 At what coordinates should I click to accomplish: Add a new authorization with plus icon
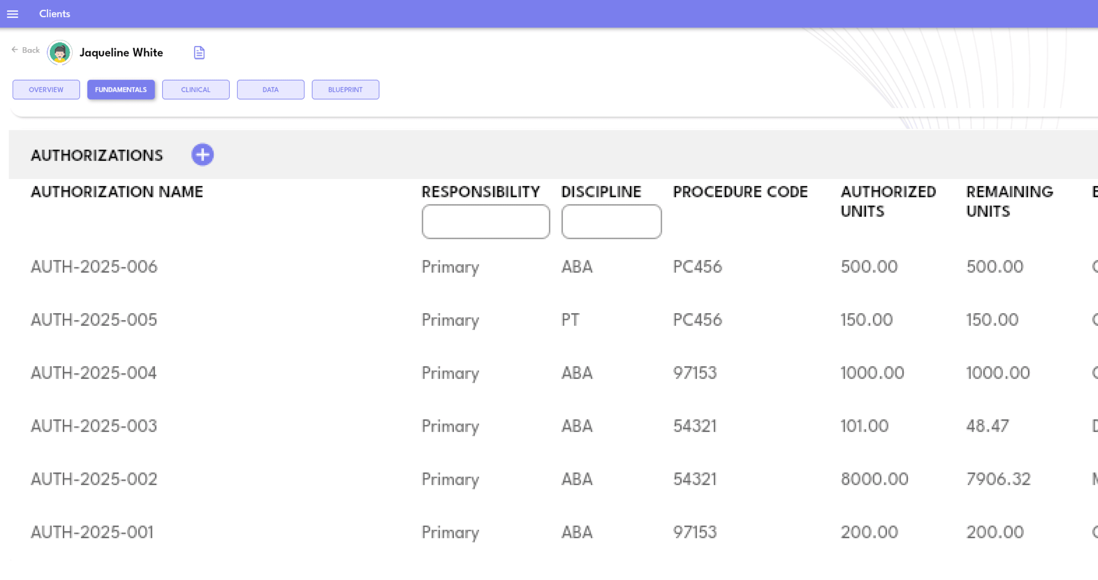(203, 154)
